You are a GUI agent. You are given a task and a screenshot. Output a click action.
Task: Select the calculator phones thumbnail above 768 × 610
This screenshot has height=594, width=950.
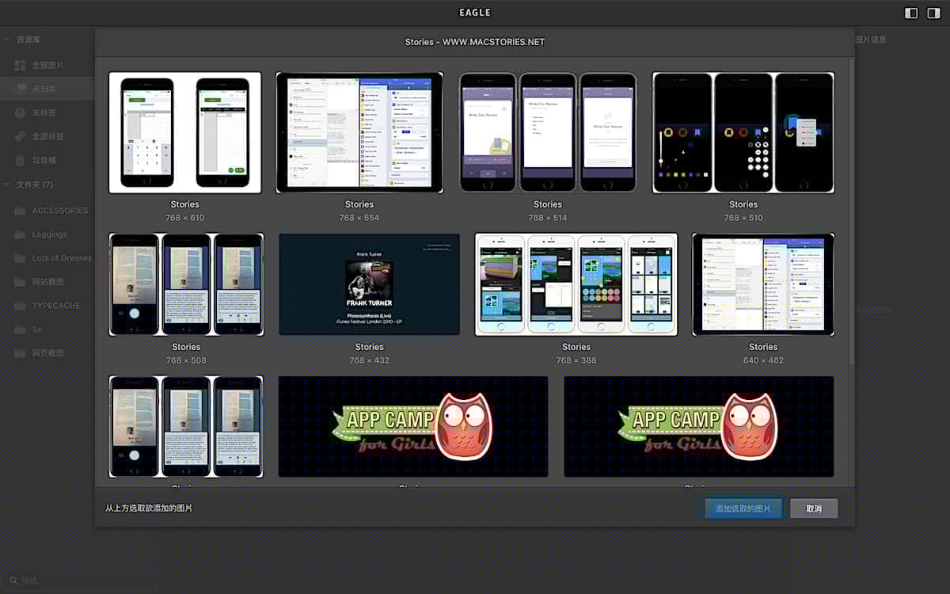185,132
